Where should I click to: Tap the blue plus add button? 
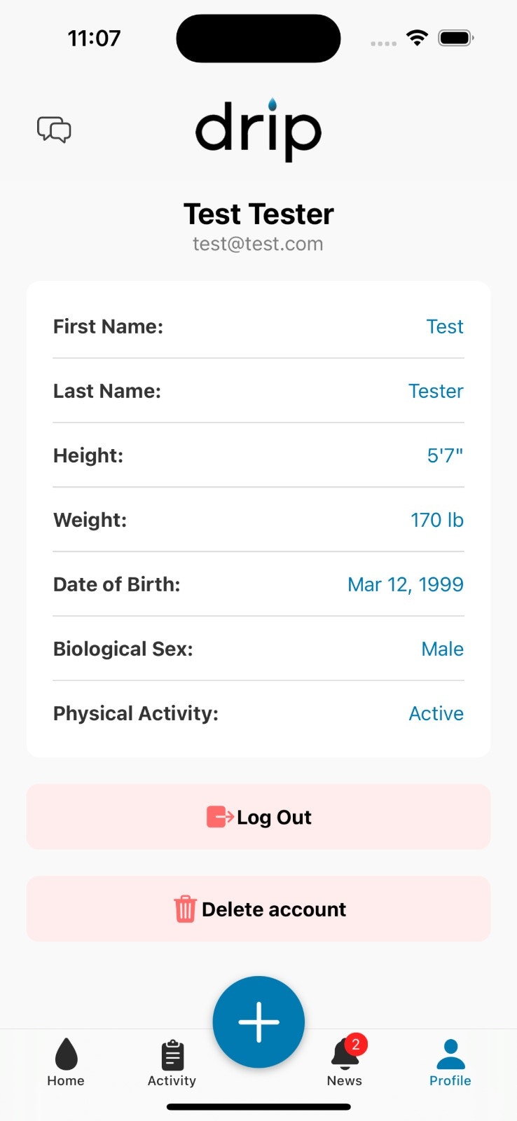click(x=258, y=1022)
